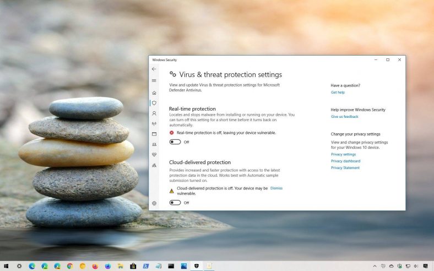Open the hamburger navigation menu
Screen dimensions: 434x271
click(154, 80)
